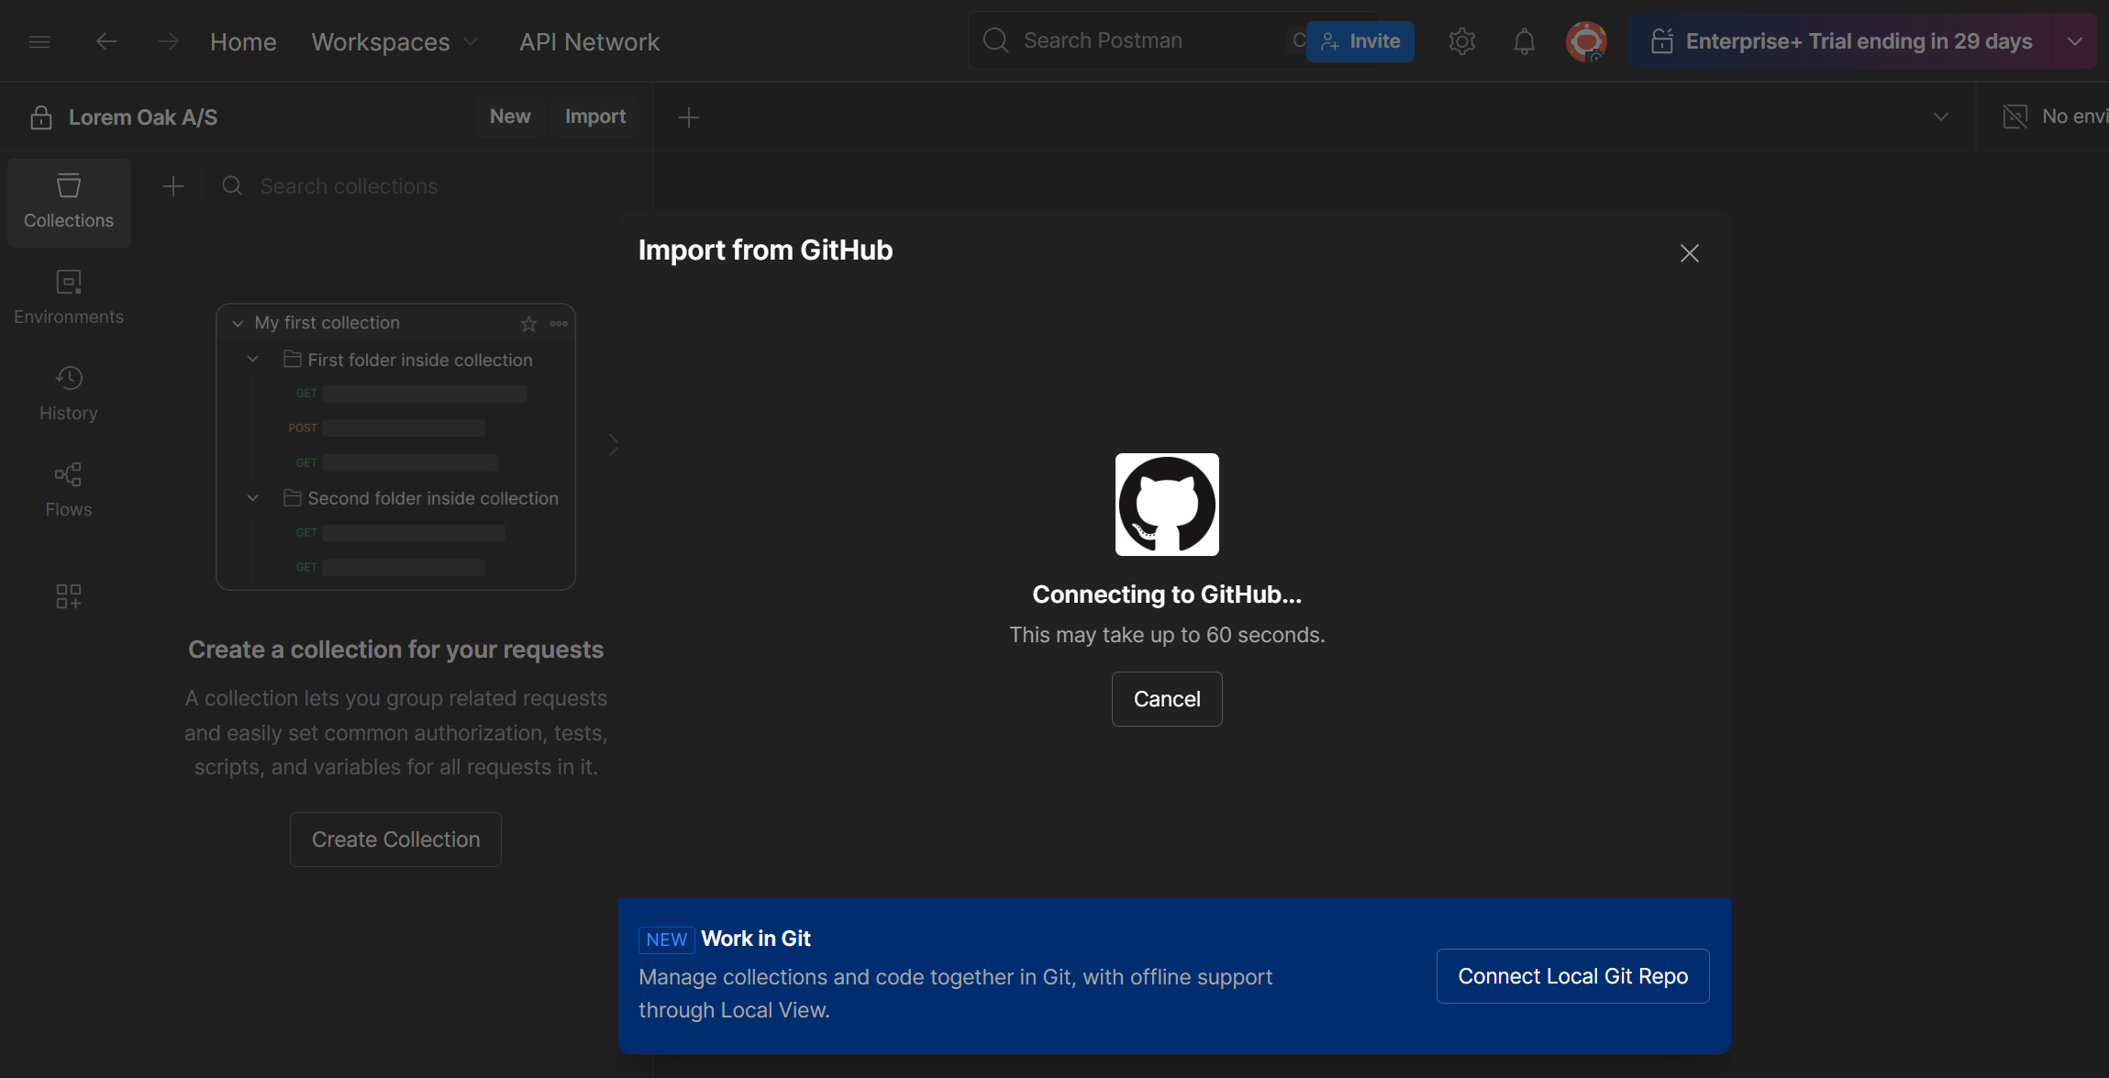The width and height of the screenshot is (2109, 1078).
Task: Click the Search Postman field
Action: [x=1128, y=41]
